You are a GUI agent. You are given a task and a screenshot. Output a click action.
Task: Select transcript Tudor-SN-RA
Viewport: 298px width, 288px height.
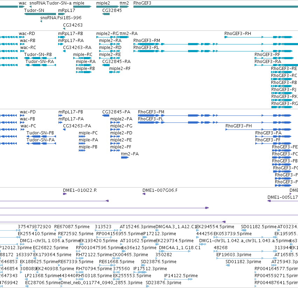point(41,65)
